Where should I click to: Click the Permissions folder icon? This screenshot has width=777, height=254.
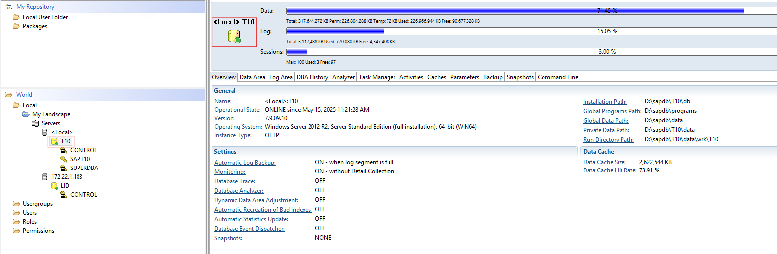pyautogui.click(x=16, y=231)
